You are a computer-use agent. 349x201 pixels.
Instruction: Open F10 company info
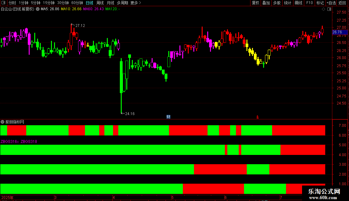[x=309, y=3]
